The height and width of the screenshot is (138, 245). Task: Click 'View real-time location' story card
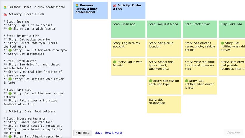[200, 67]
